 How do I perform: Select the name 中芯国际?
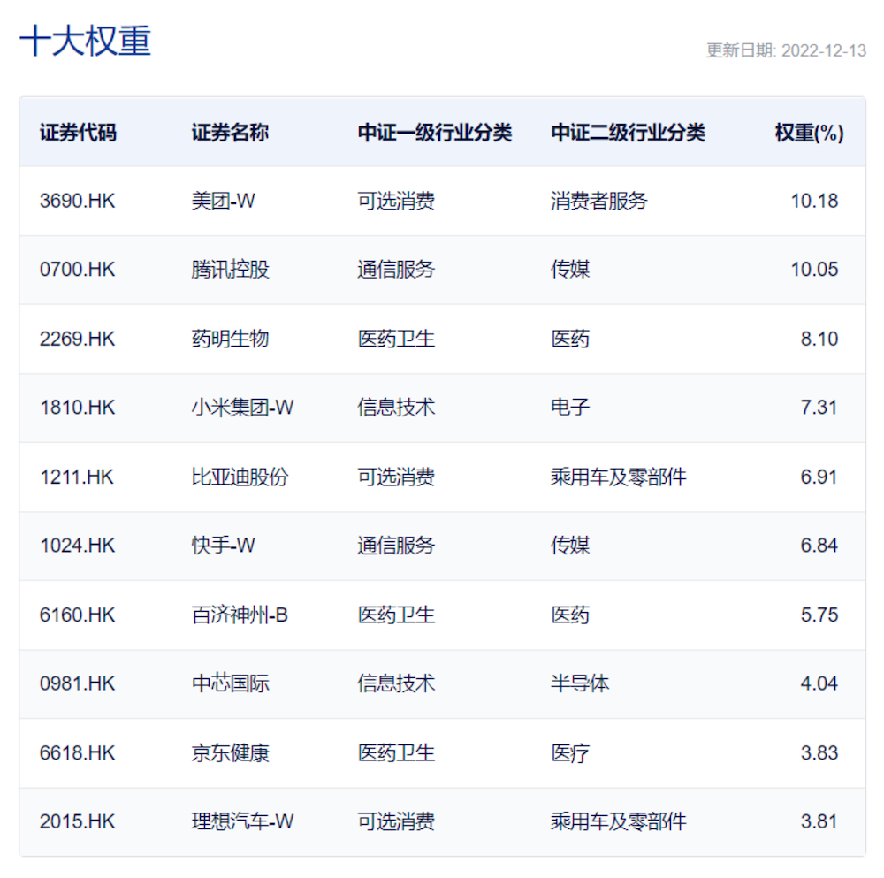point(230,683)
